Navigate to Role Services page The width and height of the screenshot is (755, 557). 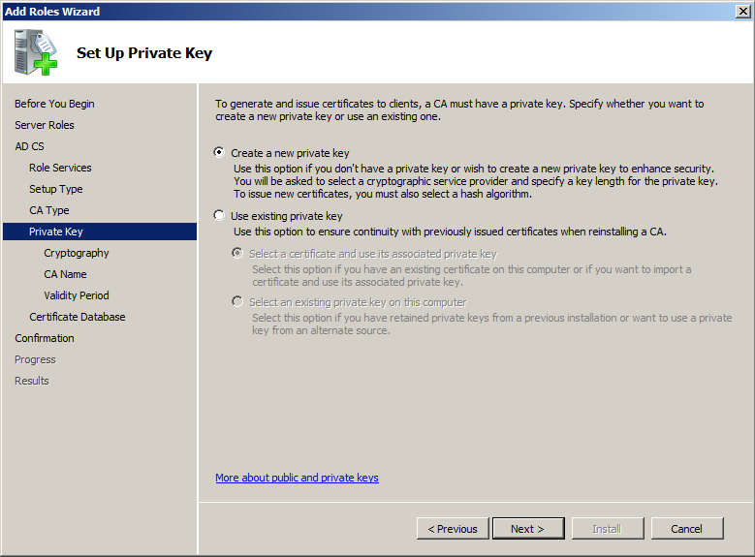60,168
